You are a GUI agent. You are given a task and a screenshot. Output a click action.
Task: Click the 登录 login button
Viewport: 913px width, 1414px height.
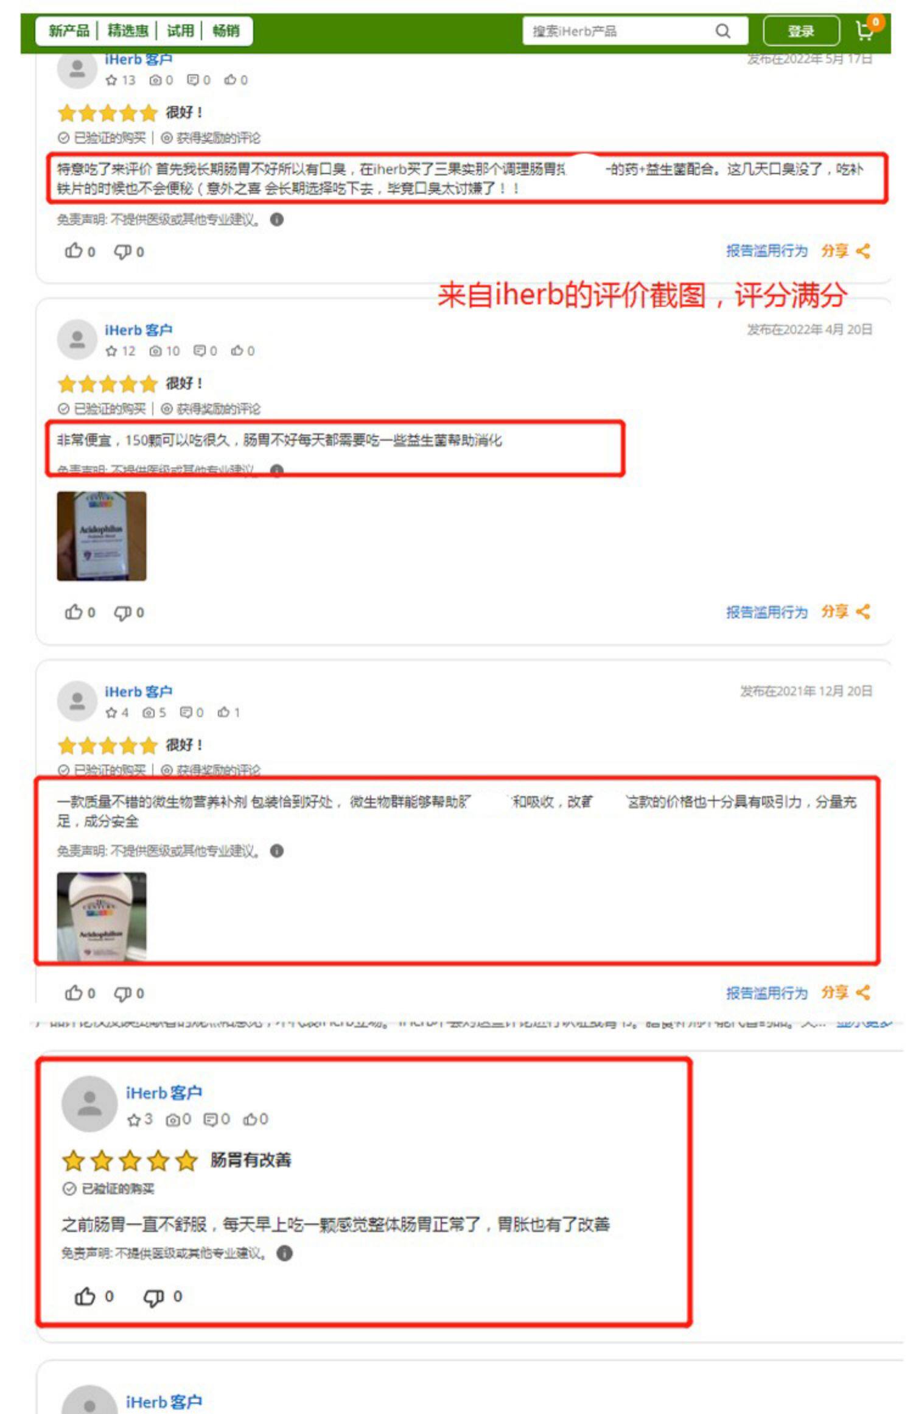click(x=801, y=31)
